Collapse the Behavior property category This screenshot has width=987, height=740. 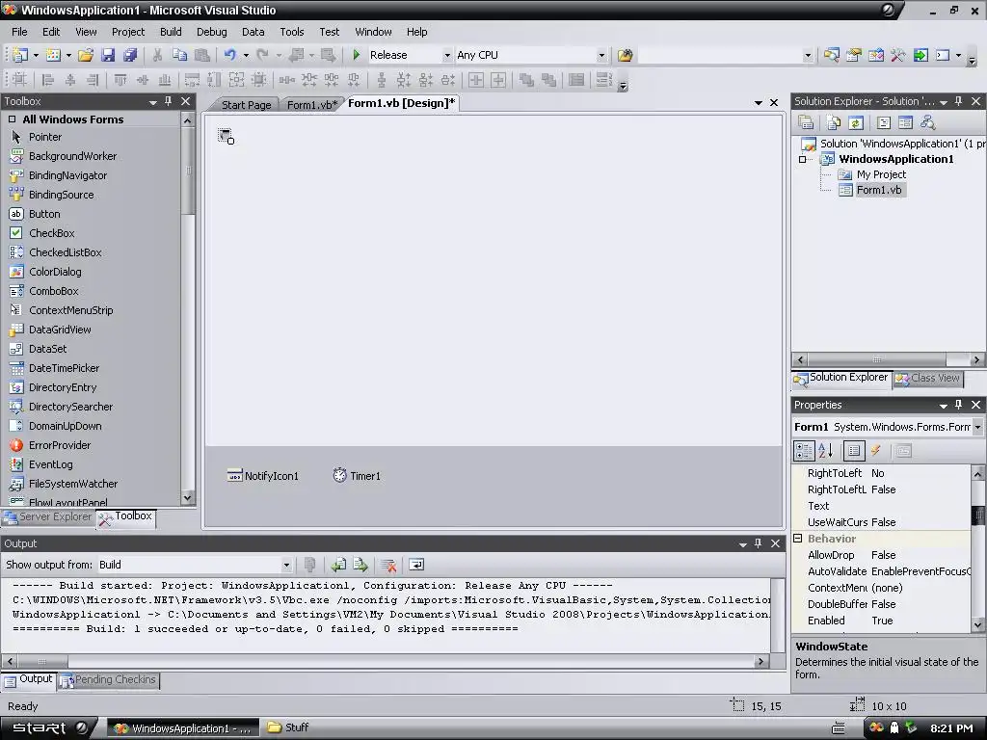[798, 539]
